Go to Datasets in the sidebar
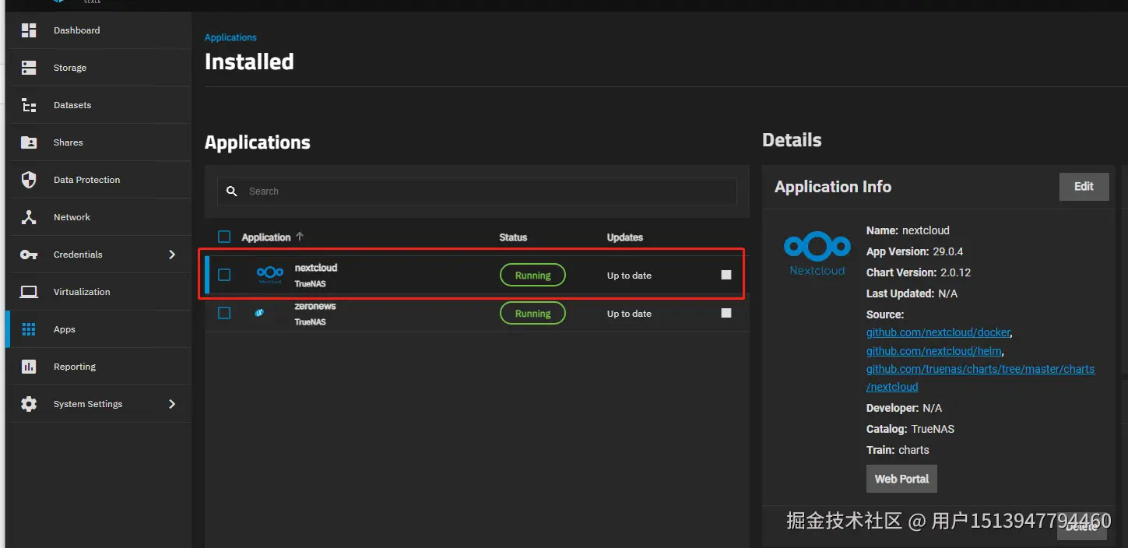The width and height of the screenshot is (1128, 548). pos(98,105)
